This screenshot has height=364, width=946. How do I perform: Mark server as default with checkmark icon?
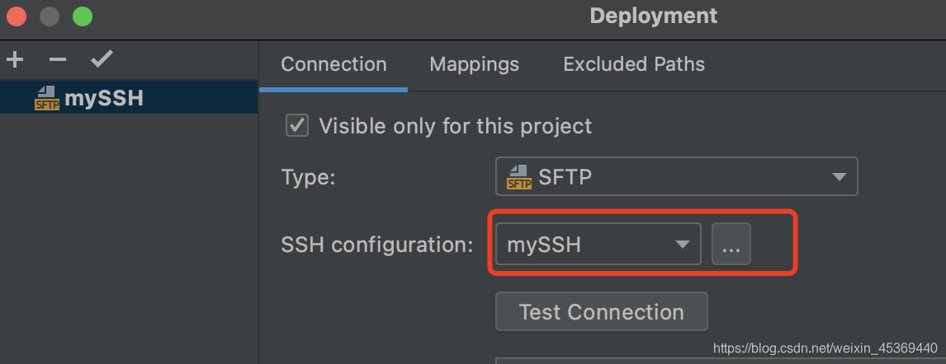(102, 59)
